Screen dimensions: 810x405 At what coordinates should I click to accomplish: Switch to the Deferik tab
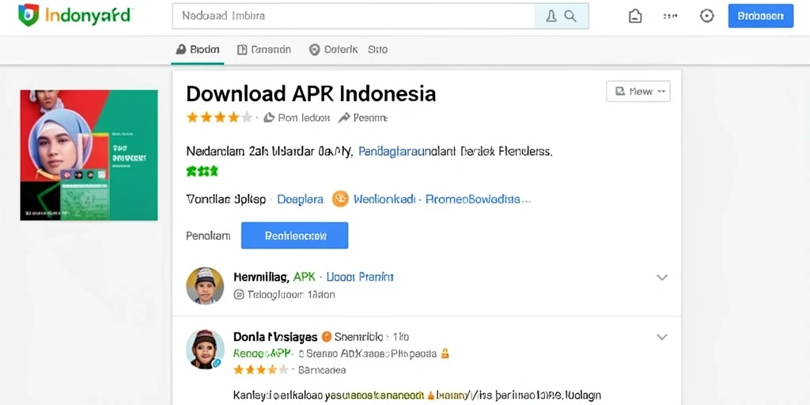(333, 50)
